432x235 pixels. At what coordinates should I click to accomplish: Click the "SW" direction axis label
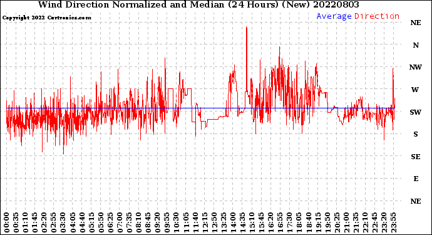[x=416, y=112]
